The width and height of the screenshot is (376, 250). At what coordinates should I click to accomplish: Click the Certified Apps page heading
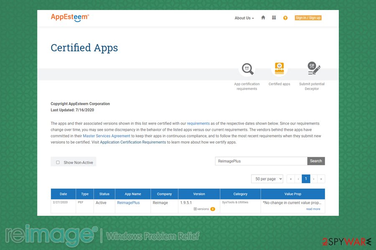pyautogui.click(x=84, y=47)
